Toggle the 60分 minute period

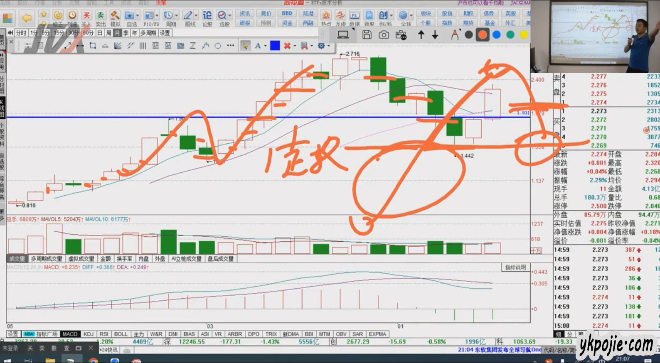(88, 33)
